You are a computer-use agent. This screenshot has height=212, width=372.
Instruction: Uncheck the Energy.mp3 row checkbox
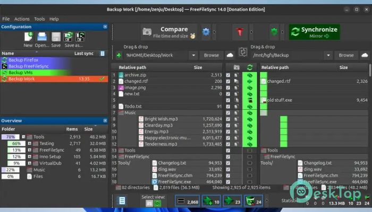pyautogui.click(x=228, y=131)
